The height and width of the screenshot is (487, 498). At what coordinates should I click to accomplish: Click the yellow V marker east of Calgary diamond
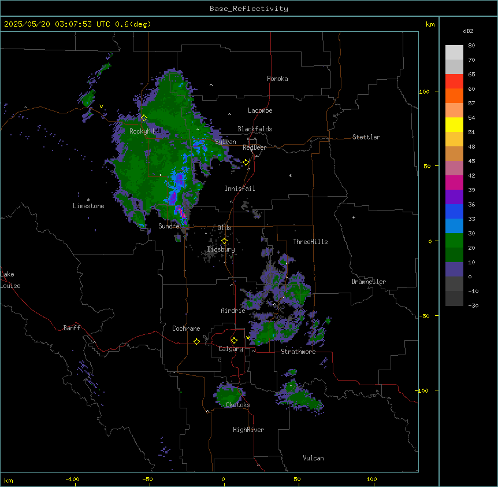[248, 338]
